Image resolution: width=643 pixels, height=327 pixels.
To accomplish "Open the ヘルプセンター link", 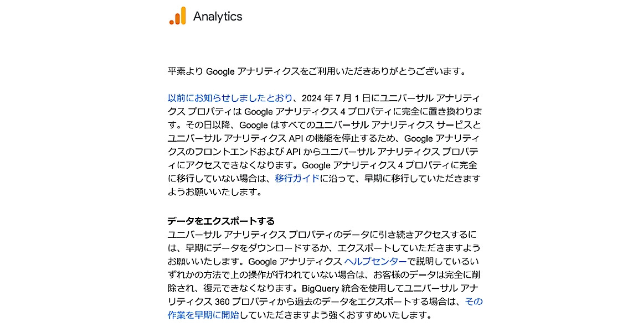I will (x=375, y=262).
